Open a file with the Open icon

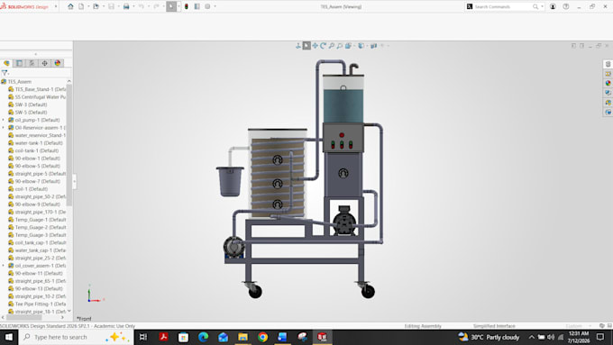[x=96, y=6]
